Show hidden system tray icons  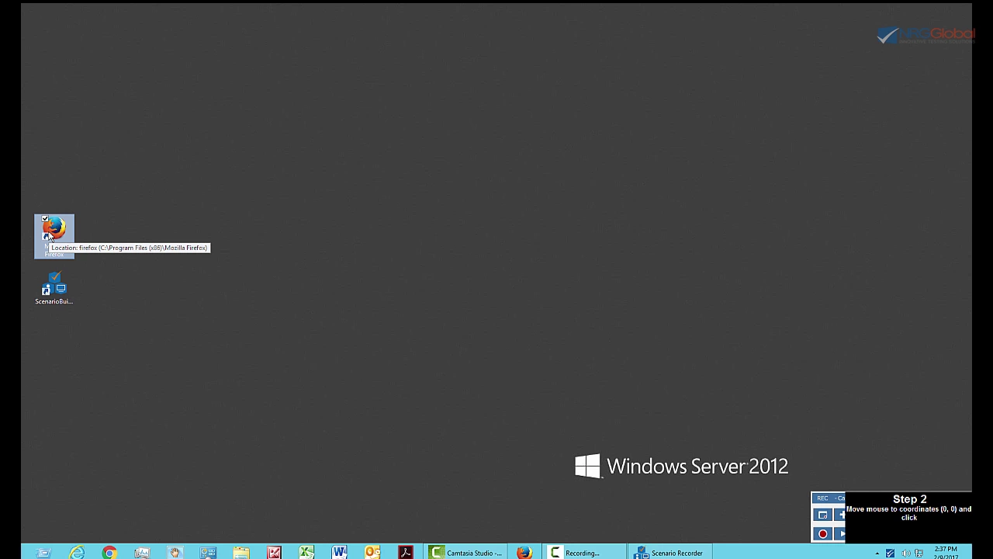coord(877,554)
